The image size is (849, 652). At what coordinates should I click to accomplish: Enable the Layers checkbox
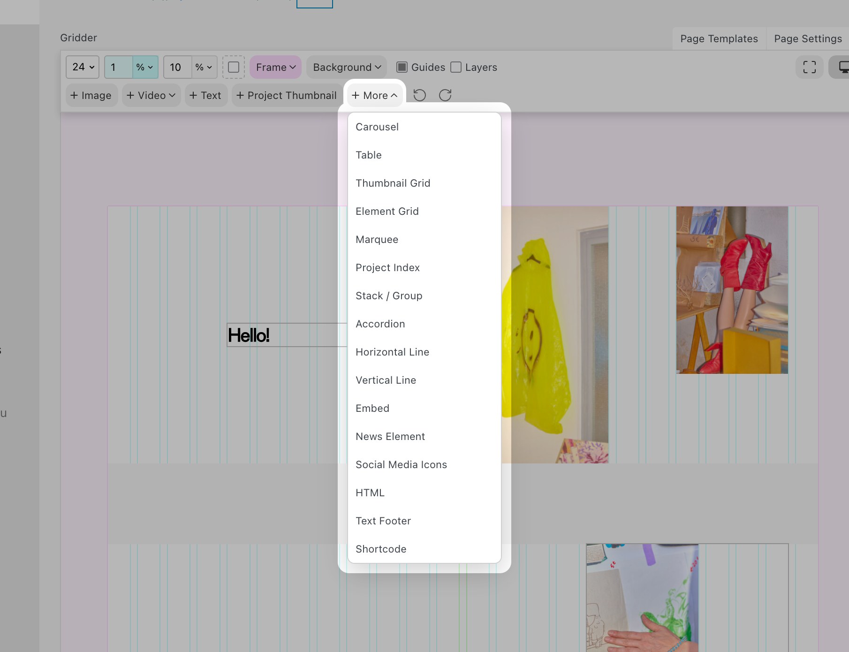pos(456,67)
